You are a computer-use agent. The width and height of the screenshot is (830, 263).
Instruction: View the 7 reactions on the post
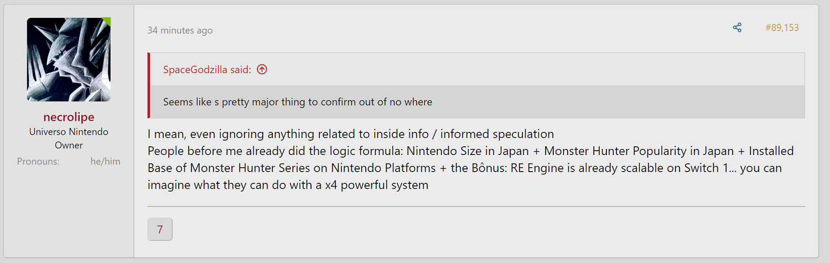pos(160,229)
